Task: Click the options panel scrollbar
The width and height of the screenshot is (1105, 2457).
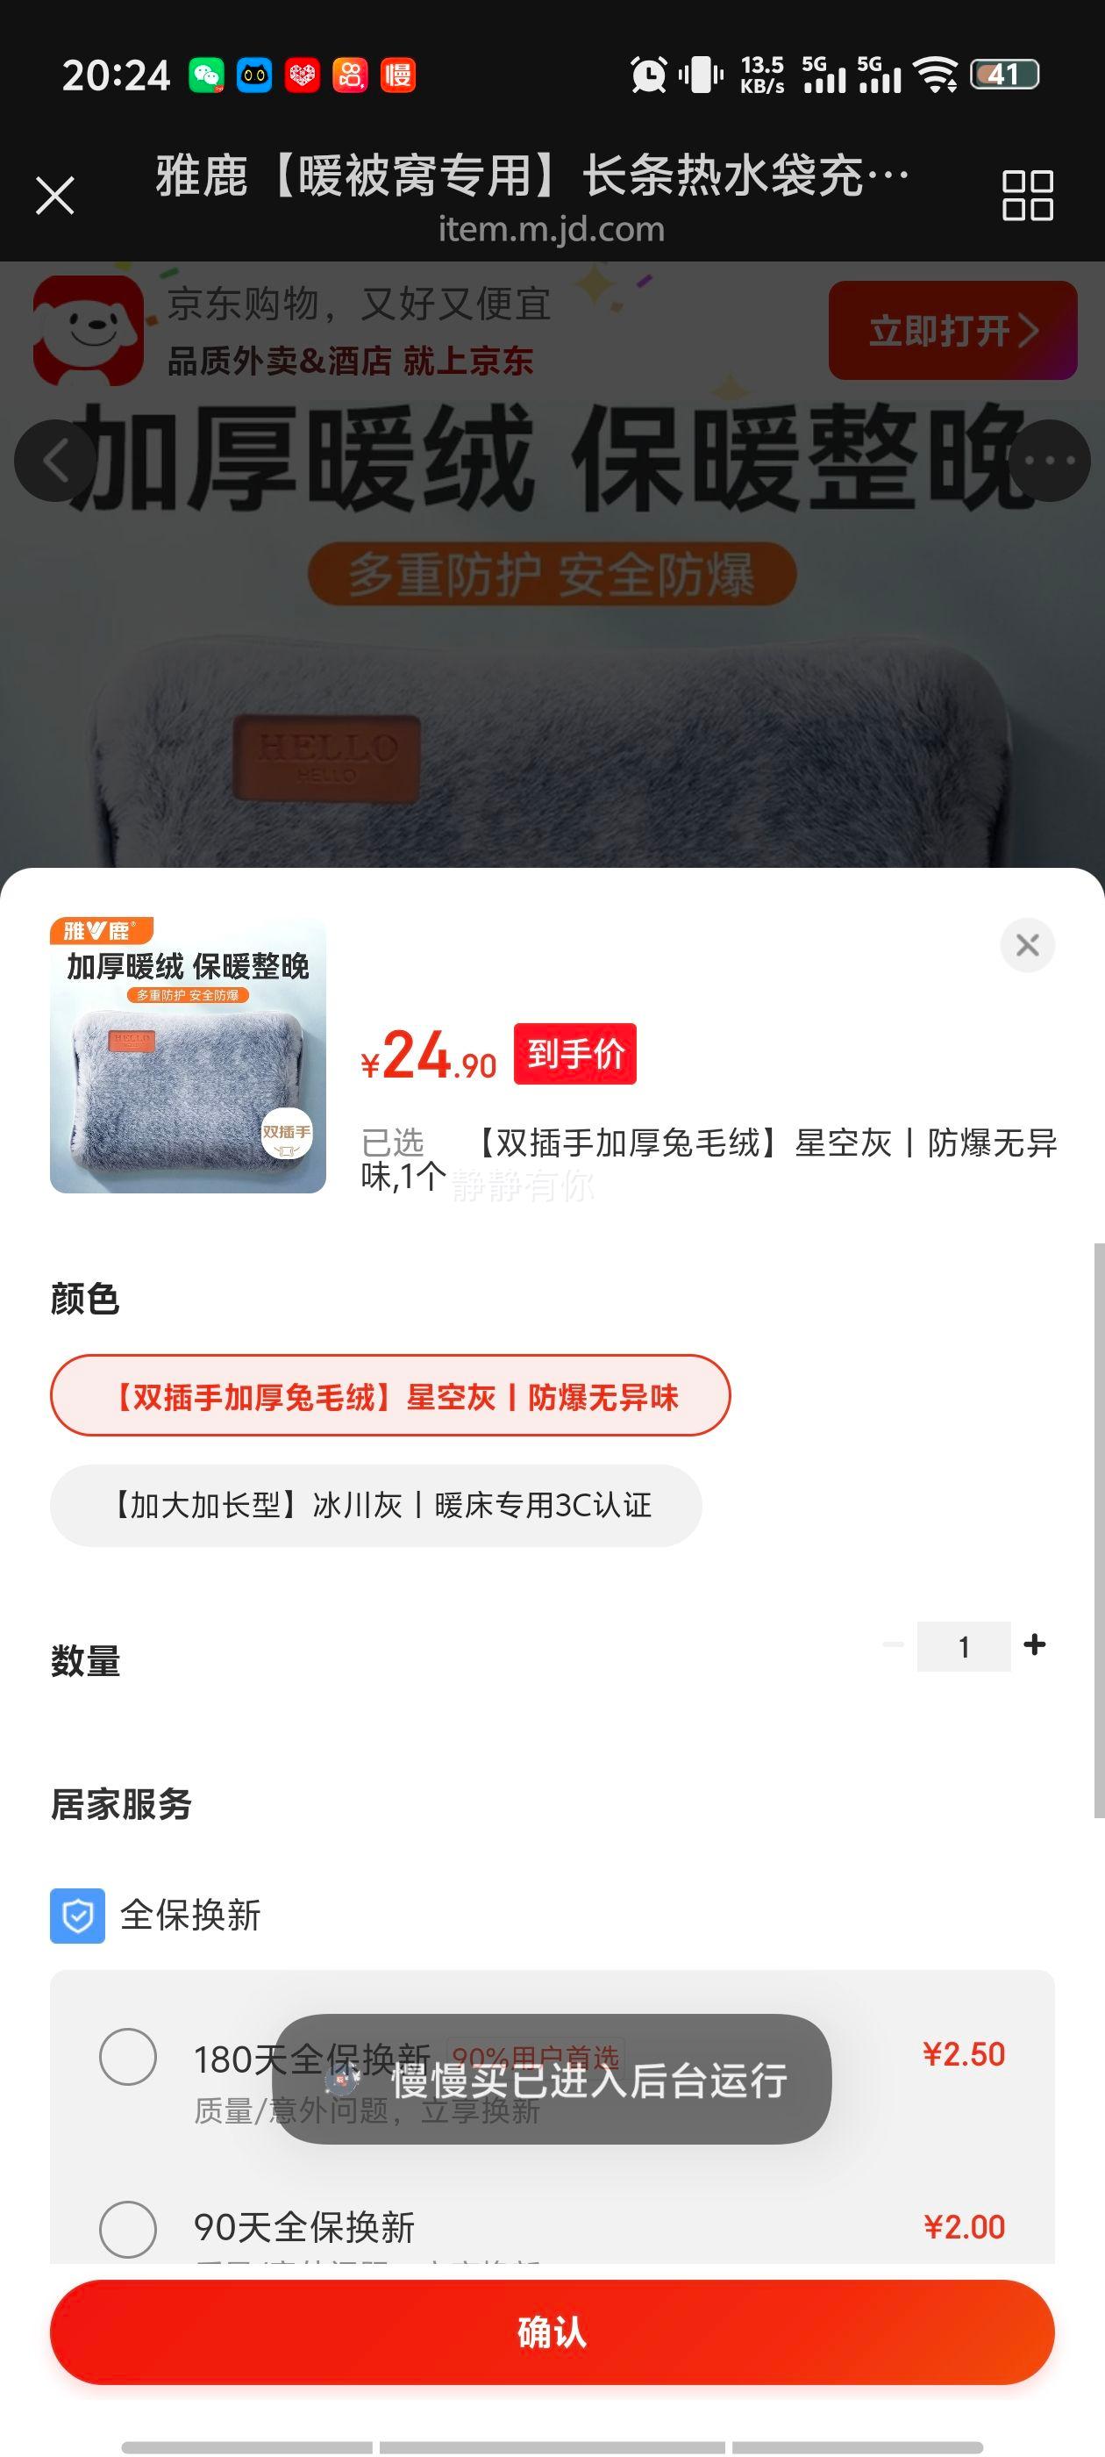Action: pyautogui.click(x=1098, y=1531)
